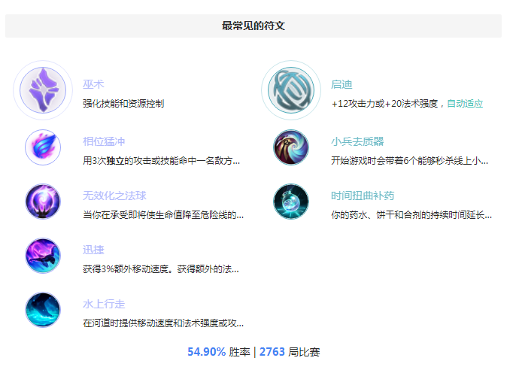Open the 时间扭曲补药 rune name link
The height and width of the screenshot is (376, 513).
click(x=363, y=196)
